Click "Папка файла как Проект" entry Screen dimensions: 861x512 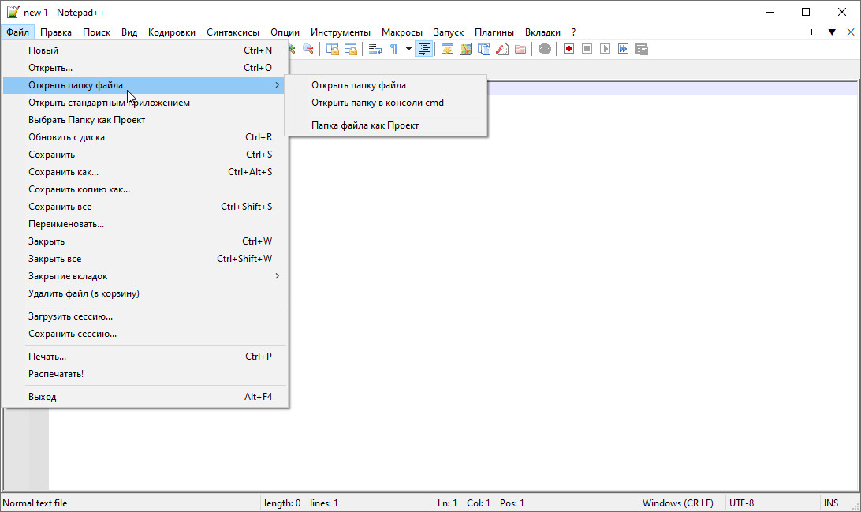click(x=365, y=125)
